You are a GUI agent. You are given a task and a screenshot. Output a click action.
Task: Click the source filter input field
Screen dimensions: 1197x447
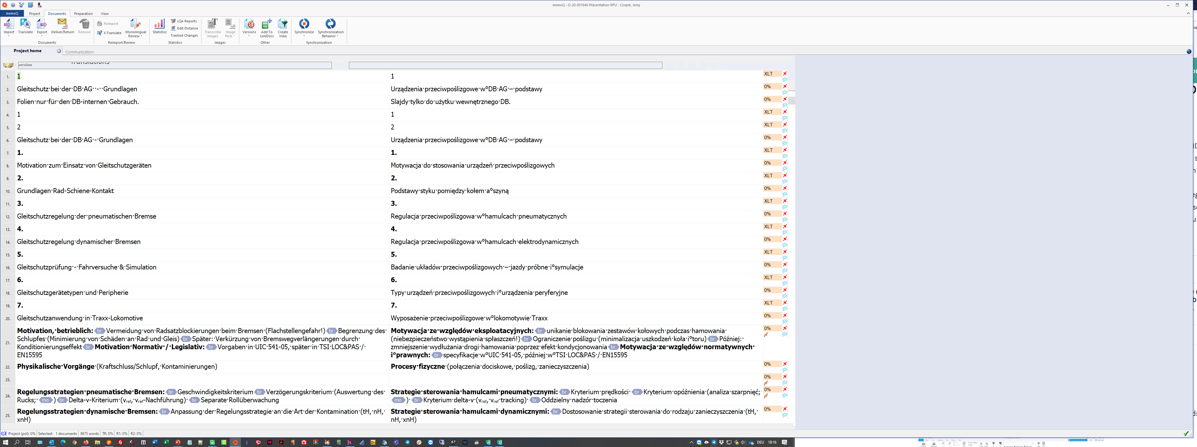coord(175,65)
